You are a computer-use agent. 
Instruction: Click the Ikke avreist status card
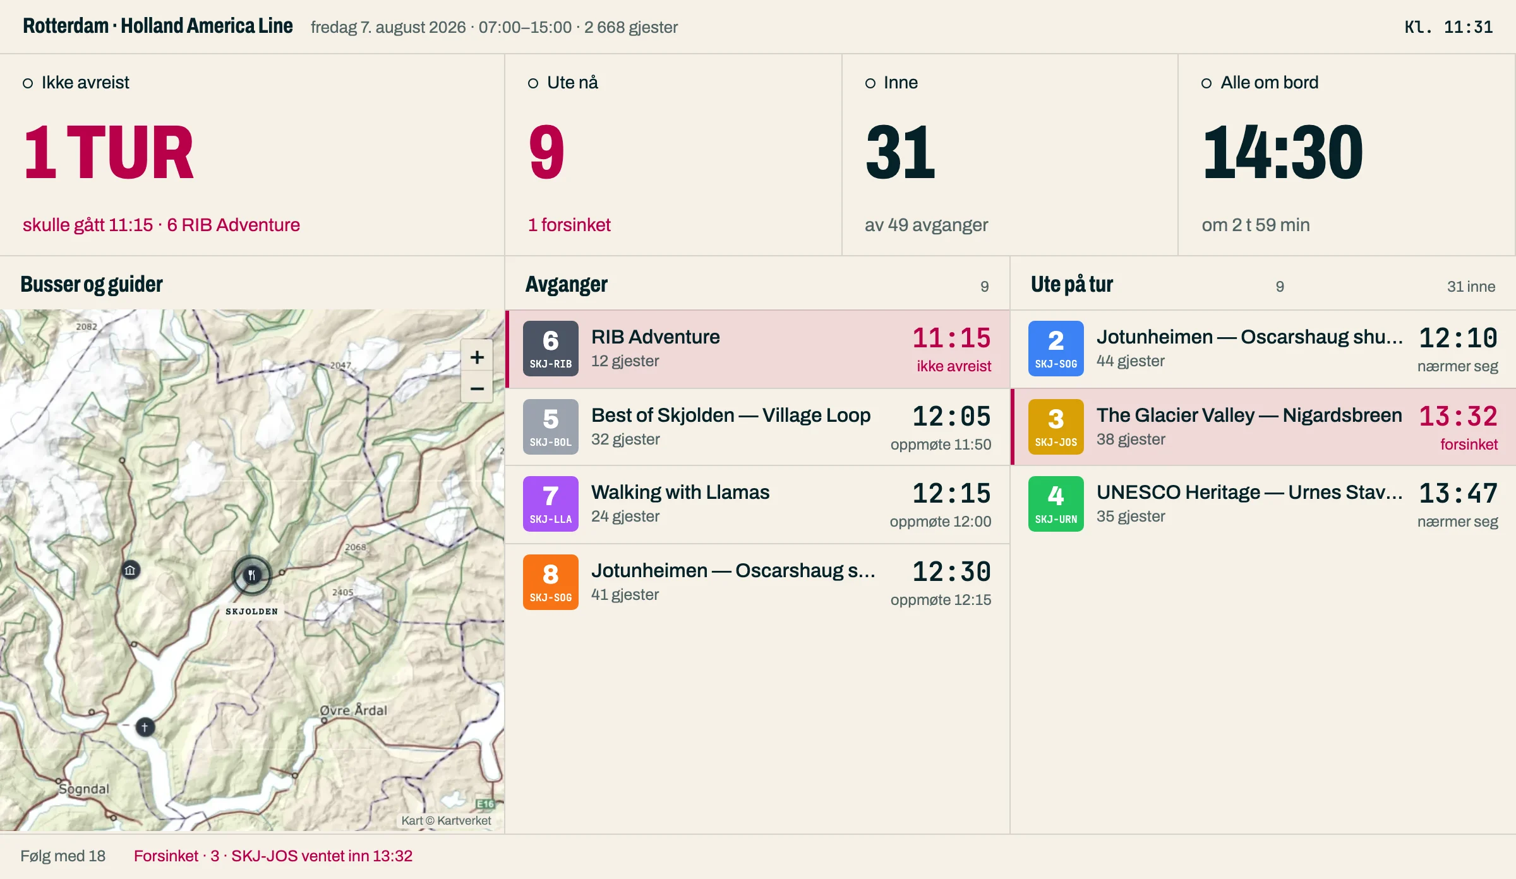pos(252,155)
